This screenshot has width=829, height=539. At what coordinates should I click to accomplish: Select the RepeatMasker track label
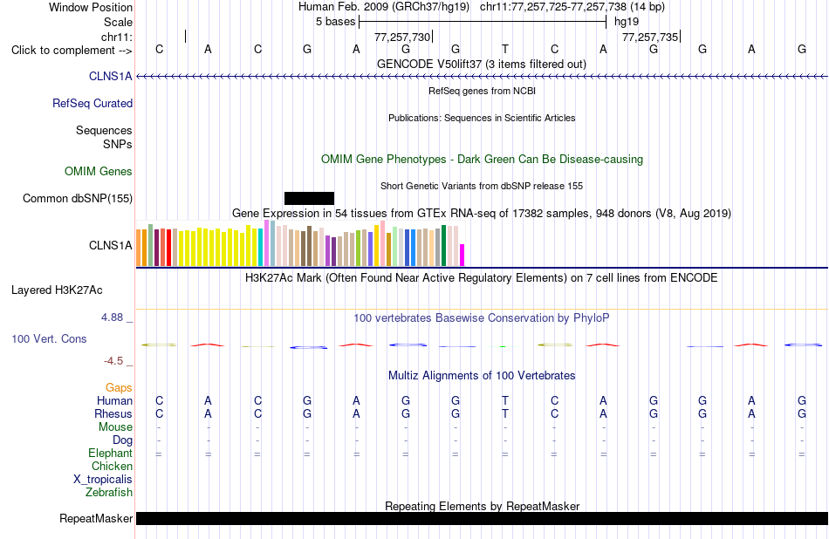tap(96, 518)
